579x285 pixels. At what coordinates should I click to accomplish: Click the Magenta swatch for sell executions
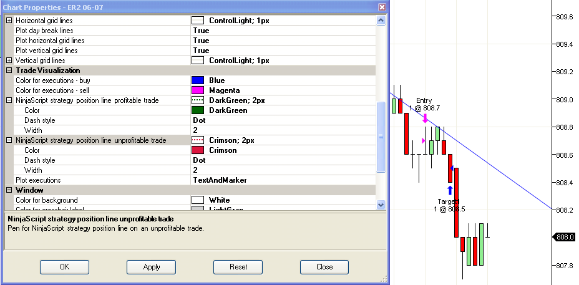tap(198, 90)
